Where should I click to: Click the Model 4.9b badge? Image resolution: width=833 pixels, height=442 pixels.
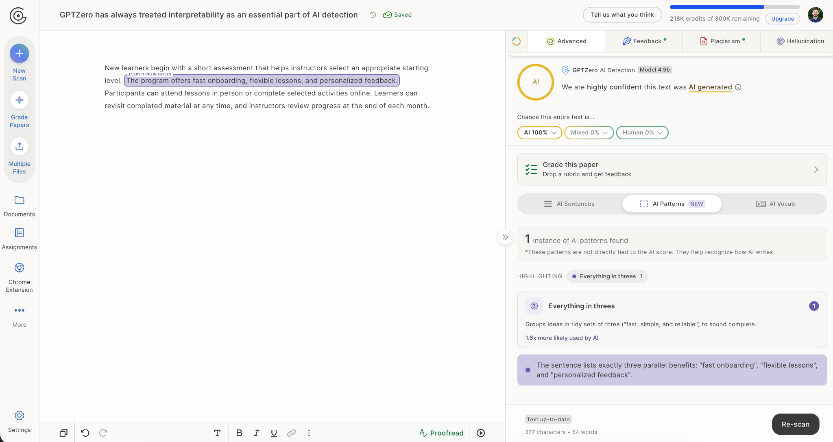coord(654,70)
